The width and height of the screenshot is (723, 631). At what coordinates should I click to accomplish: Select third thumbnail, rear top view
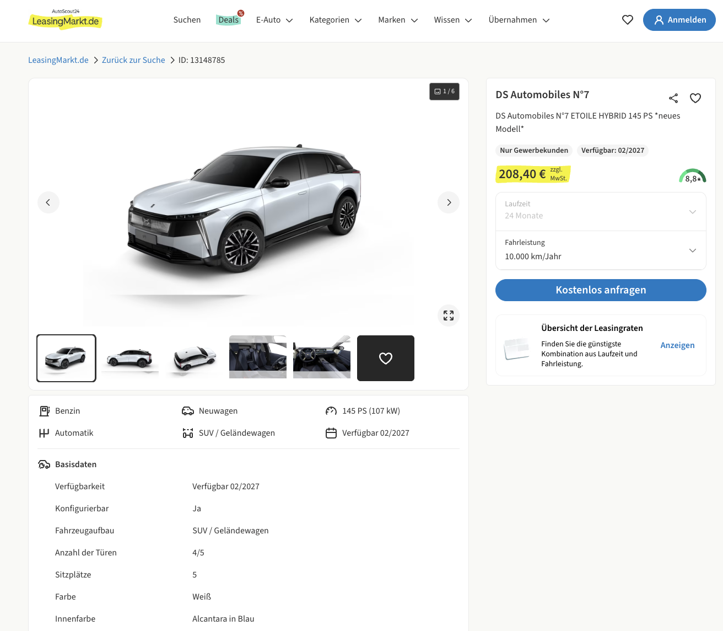(194, 358)
